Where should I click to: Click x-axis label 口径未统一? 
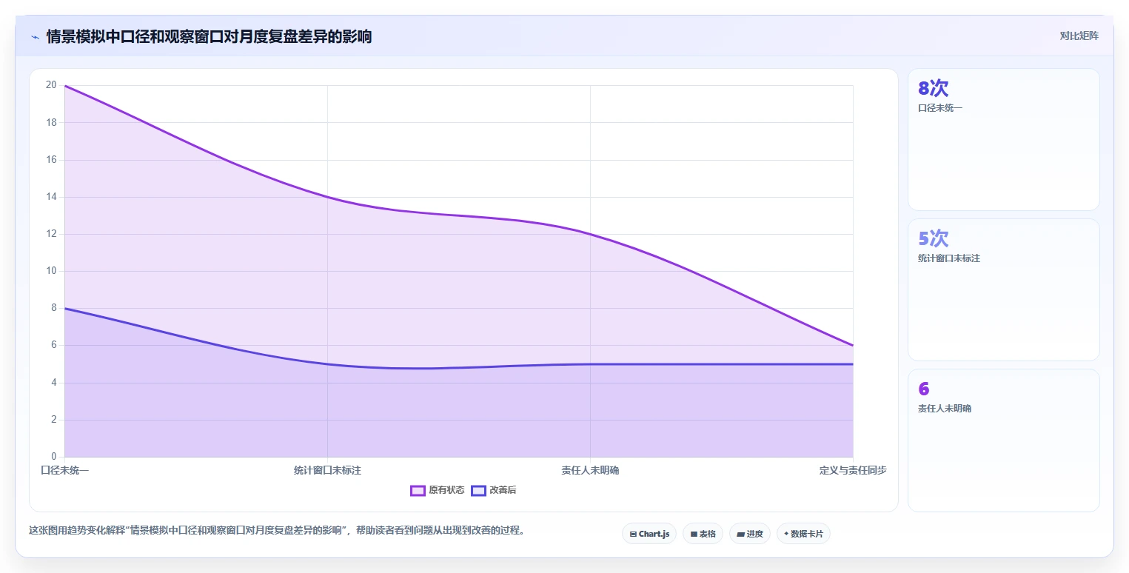64,470
